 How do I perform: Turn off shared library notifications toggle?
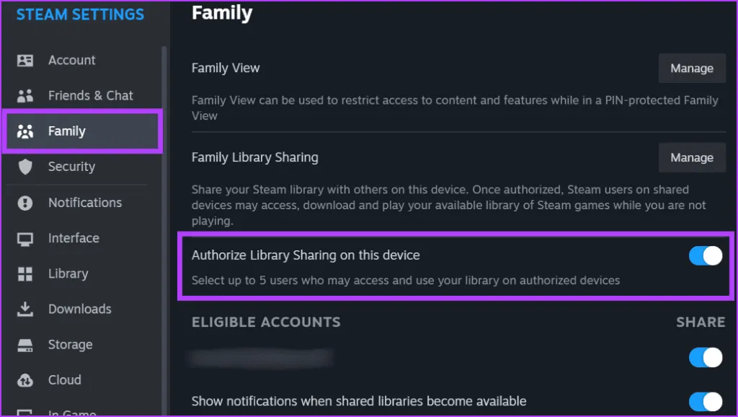click(705, 401)
